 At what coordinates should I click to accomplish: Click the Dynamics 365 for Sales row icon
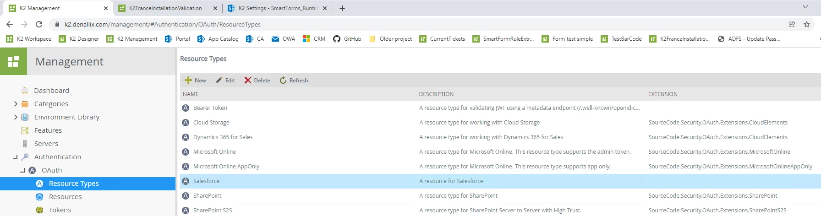[x=186, y=137]
